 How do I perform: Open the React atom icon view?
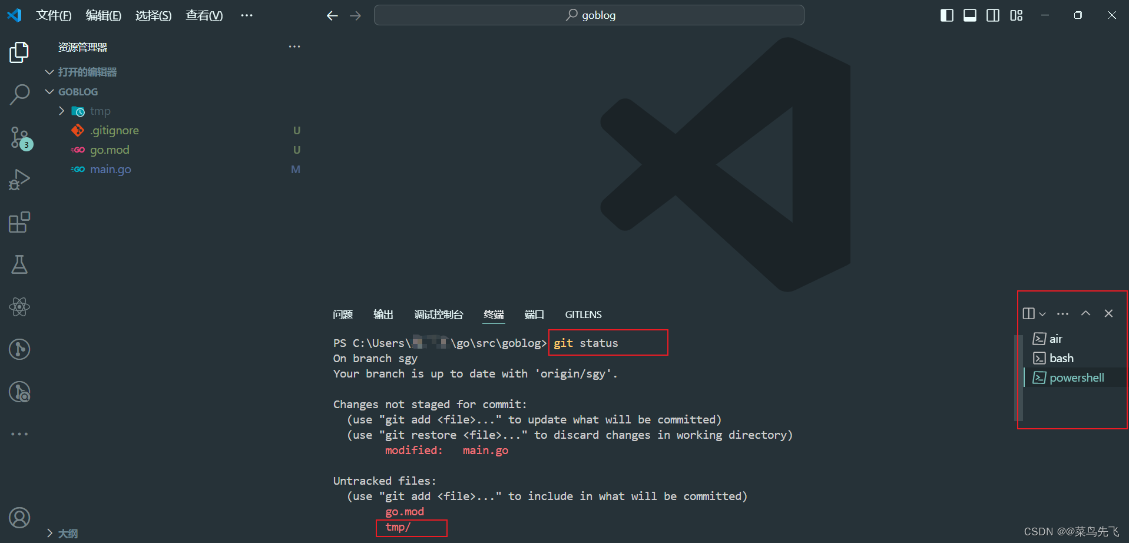[19, 307]
